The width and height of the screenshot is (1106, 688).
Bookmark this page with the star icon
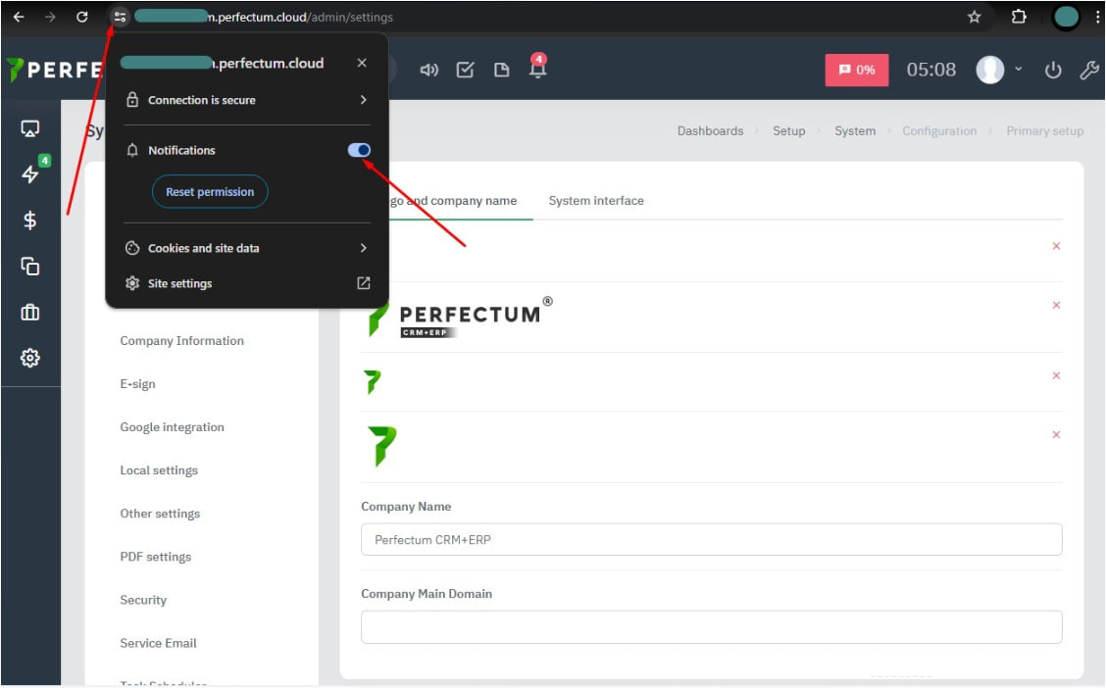click(x=974, y=17)
